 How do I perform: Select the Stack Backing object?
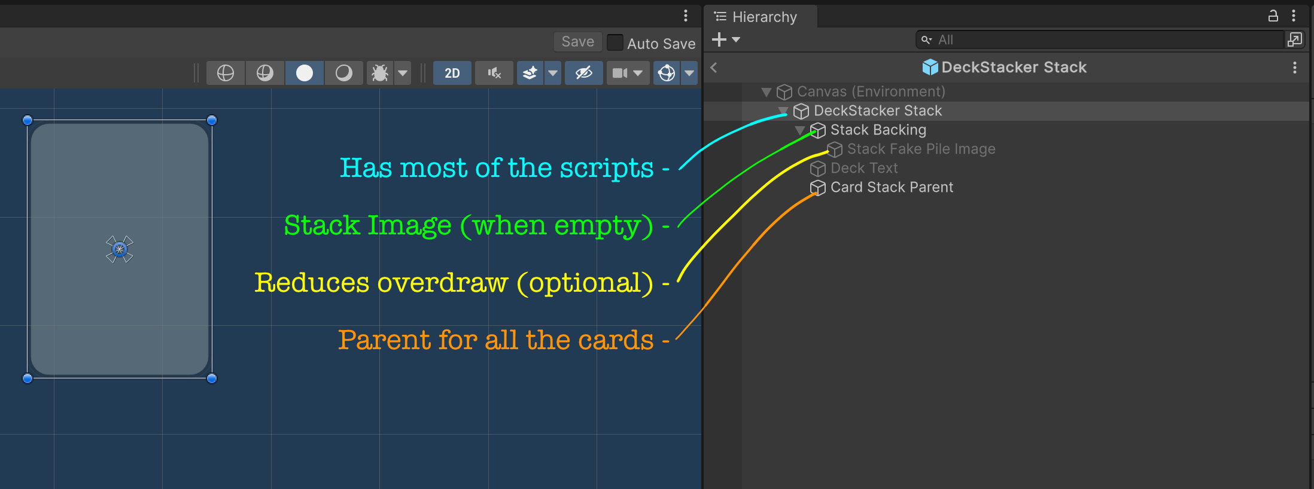coord(878,130)
